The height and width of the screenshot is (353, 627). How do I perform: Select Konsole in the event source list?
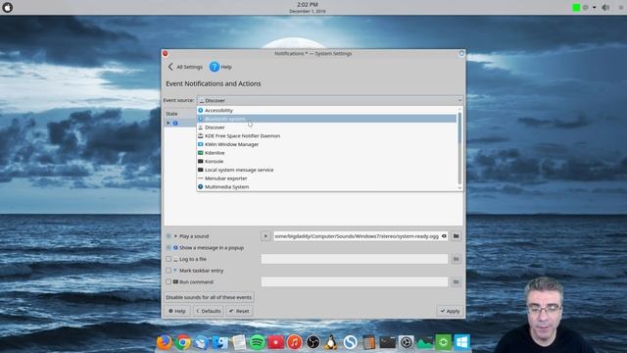(x=326, y=161)
